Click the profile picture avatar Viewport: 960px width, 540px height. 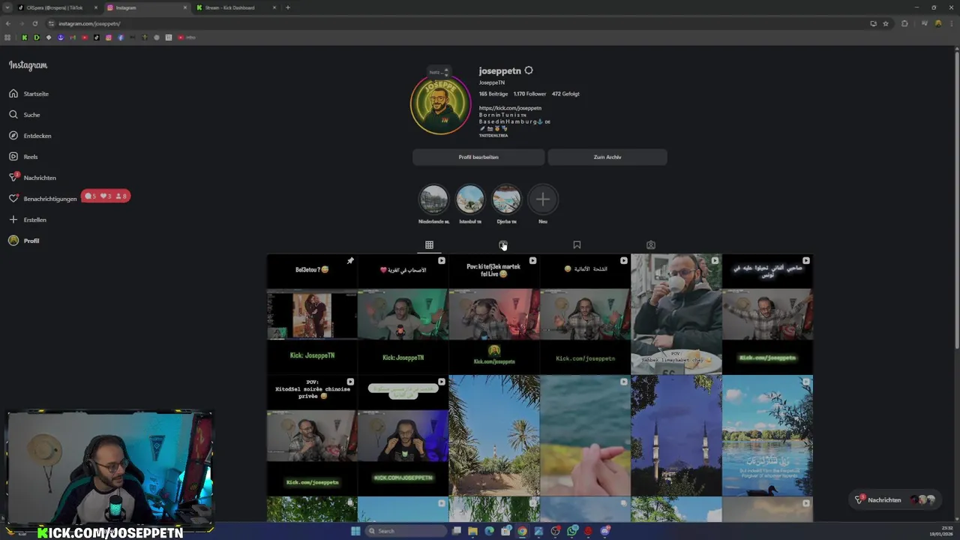(440, 105)
